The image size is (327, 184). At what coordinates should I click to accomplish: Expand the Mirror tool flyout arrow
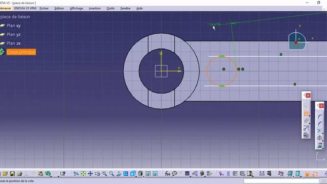click(323, 141)
